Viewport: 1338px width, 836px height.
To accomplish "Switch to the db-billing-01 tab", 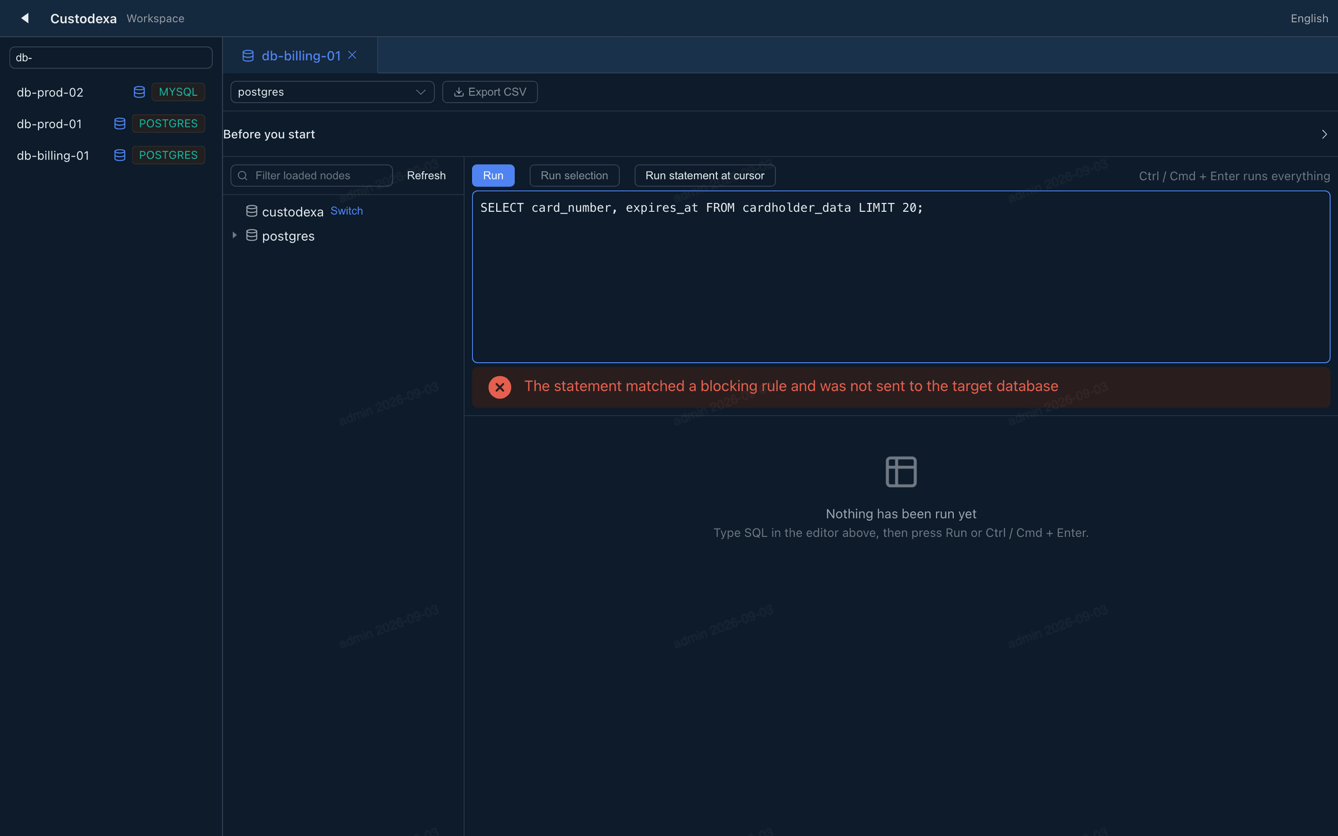I will (x=301, y=56).
